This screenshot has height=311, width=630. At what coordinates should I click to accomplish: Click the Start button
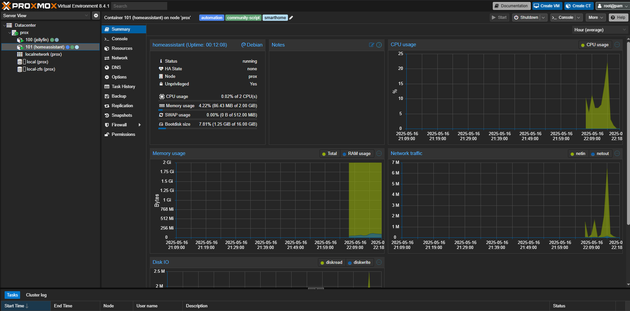point(500,18)
